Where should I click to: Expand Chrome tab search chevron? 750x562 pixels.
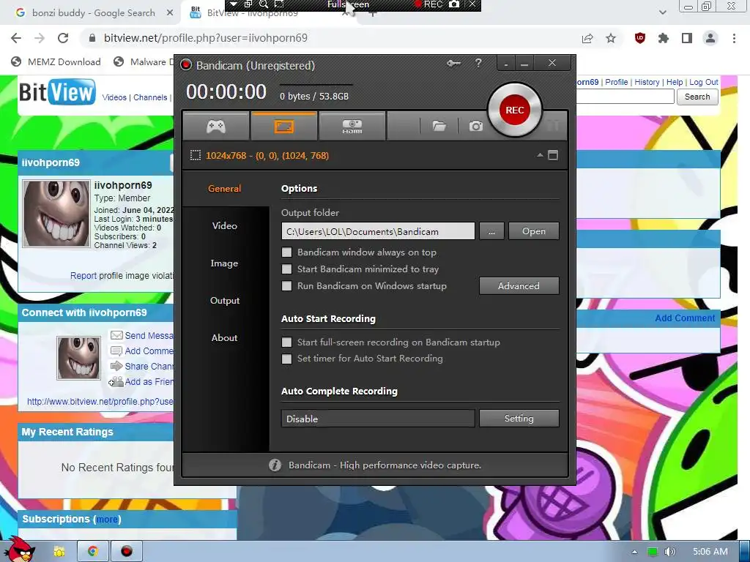click(662, 12)
